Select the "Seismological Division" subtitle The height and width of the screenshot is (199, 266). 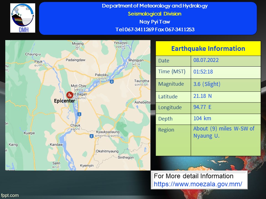click(x=155, y=14)
